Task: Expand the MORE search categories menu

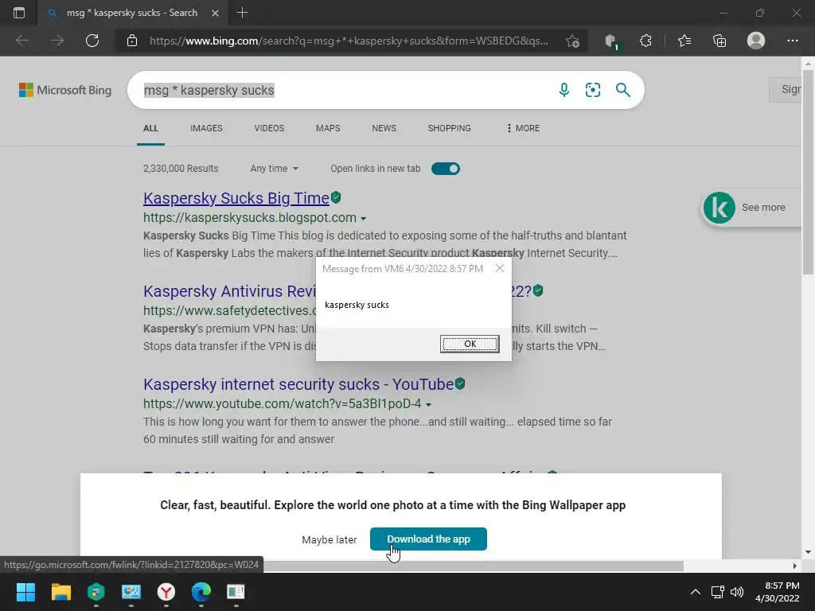Action: [524, 128]
